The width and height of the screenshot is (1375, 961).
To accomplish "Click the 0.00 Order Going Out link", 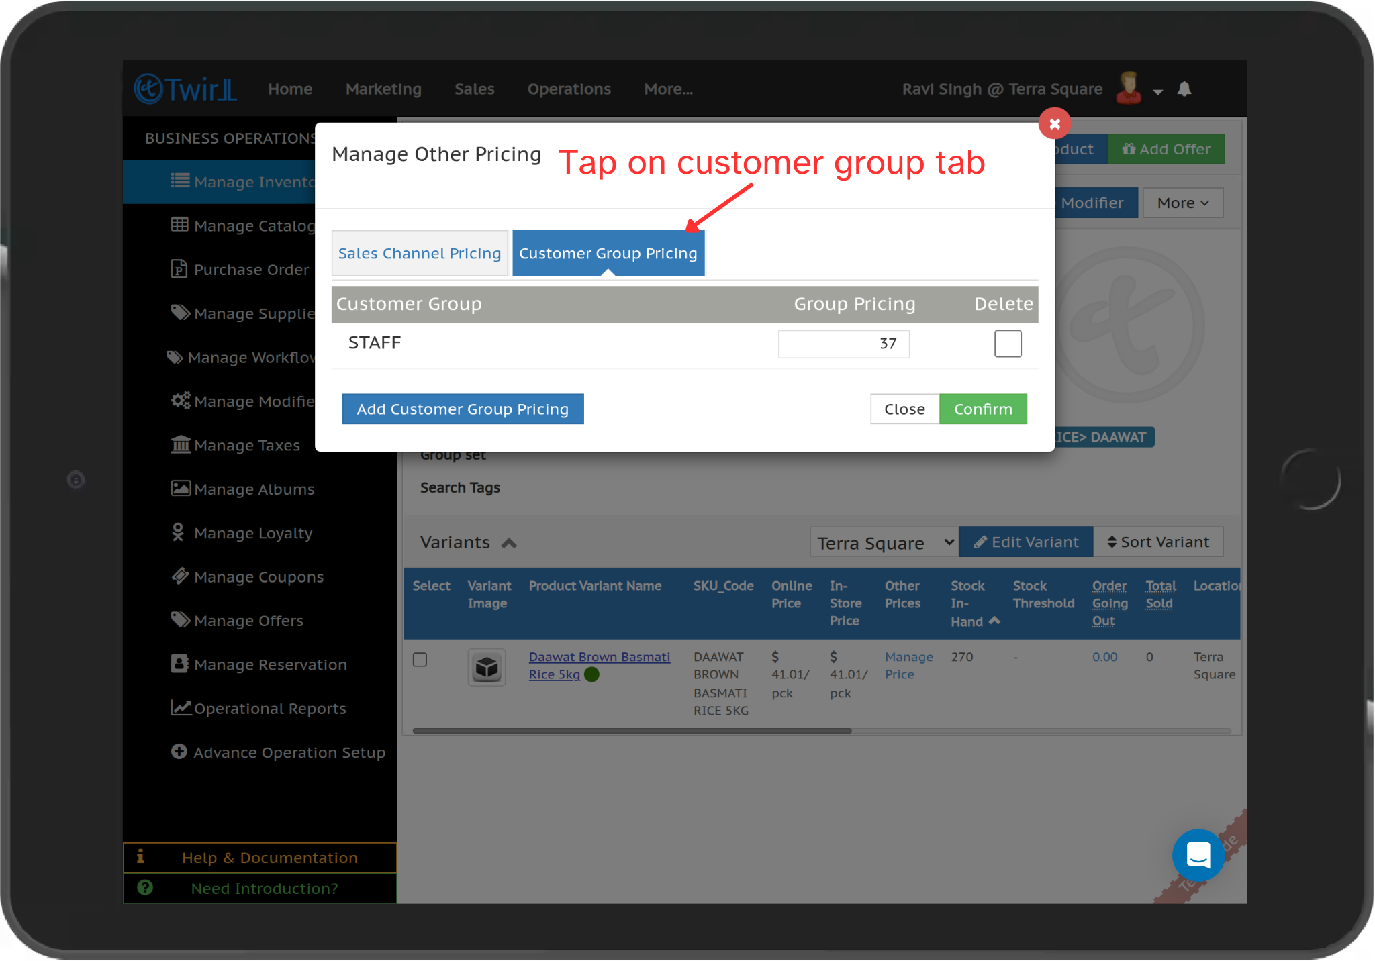I will coord(1104,656).
